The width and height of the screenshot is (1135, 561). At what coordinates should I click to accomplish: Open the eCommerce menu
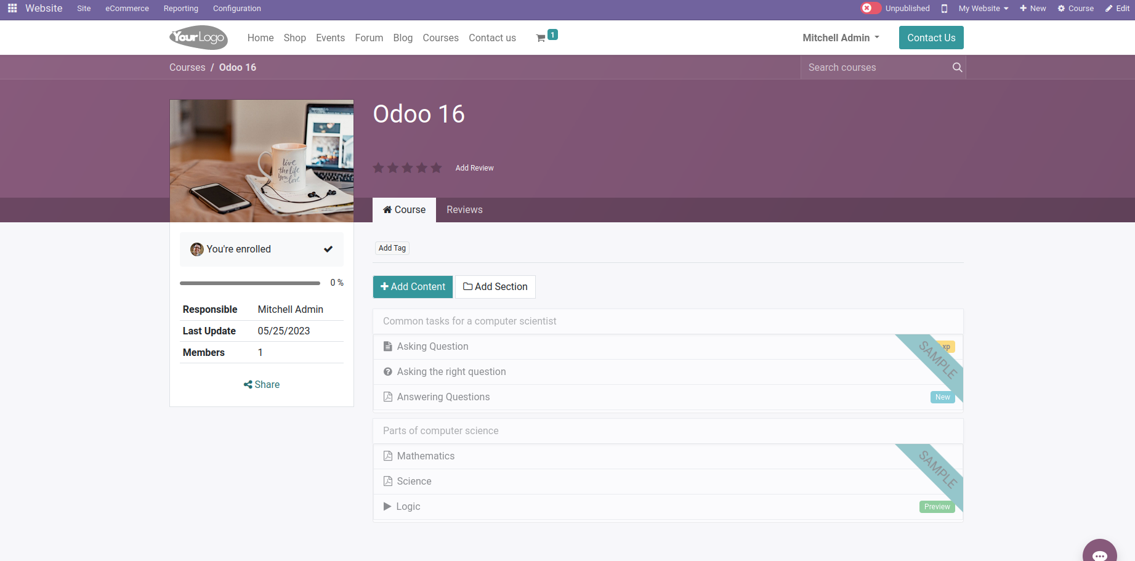[x=127, y=9]
